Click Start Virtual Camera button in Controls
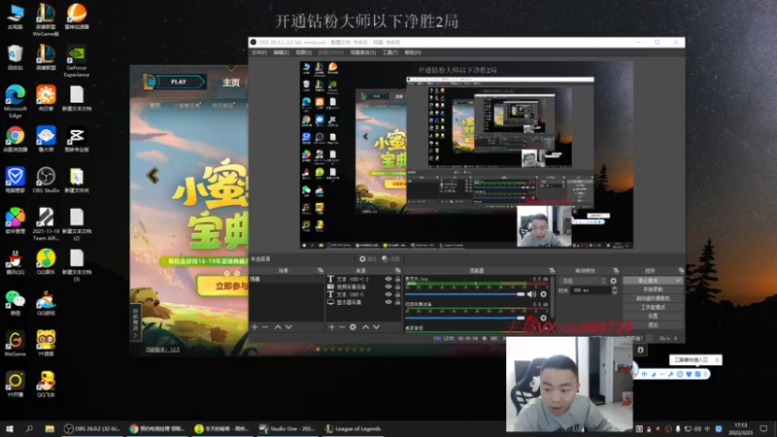This screenshot has height=437, width=777. tap(653, 298)
